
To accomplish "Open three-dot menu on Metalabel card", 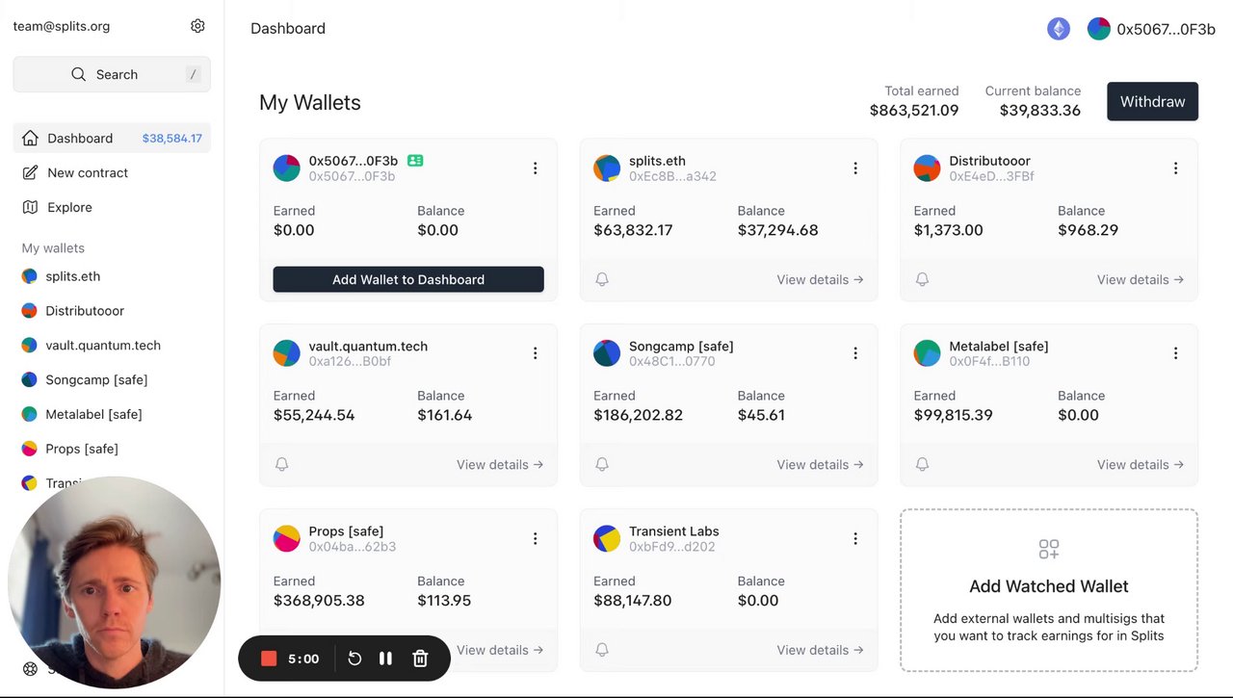I will pyautogui.click(x=1175, y=353).
